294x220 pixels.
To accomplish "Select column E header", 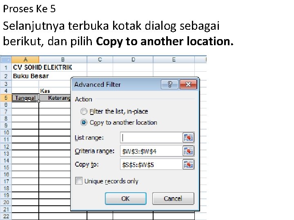I will point(174,59).
